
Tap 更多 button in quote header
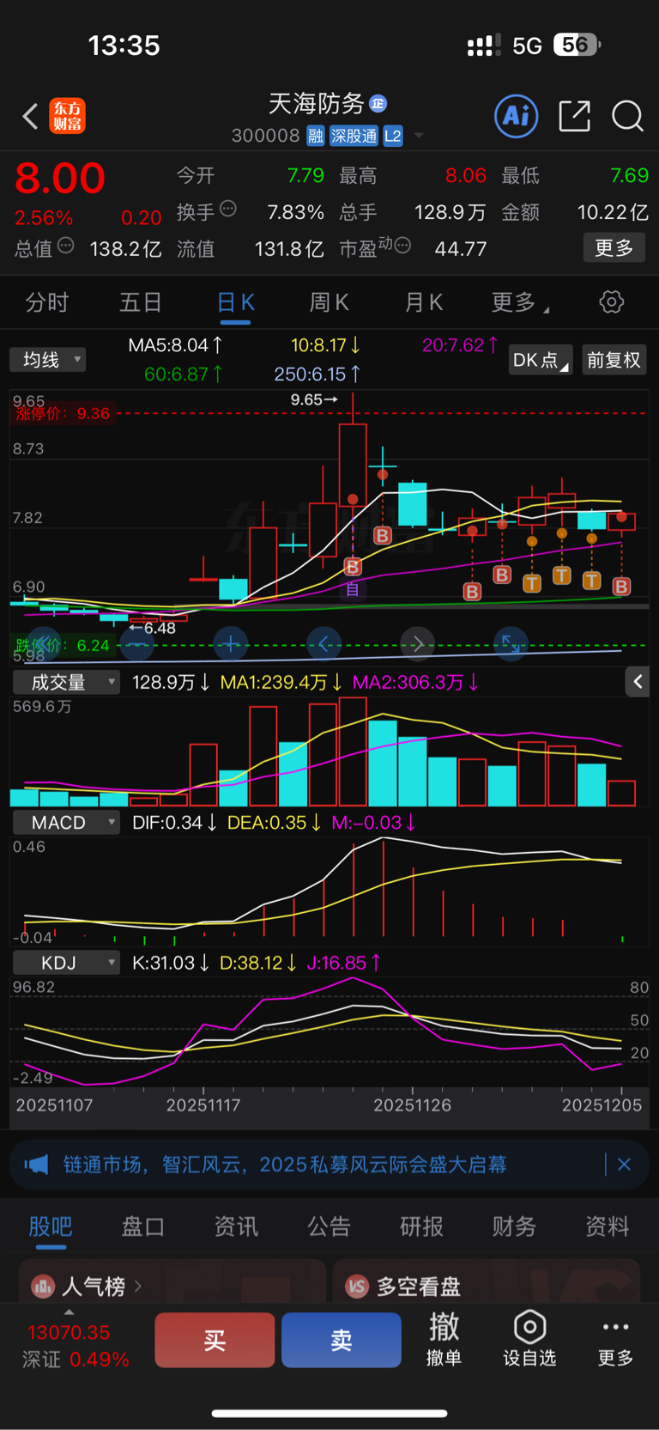(614, 248)
